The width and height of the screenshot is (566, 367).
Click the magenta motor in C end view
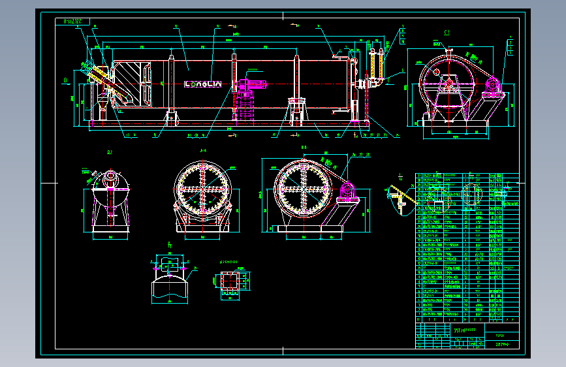[492, 87]
